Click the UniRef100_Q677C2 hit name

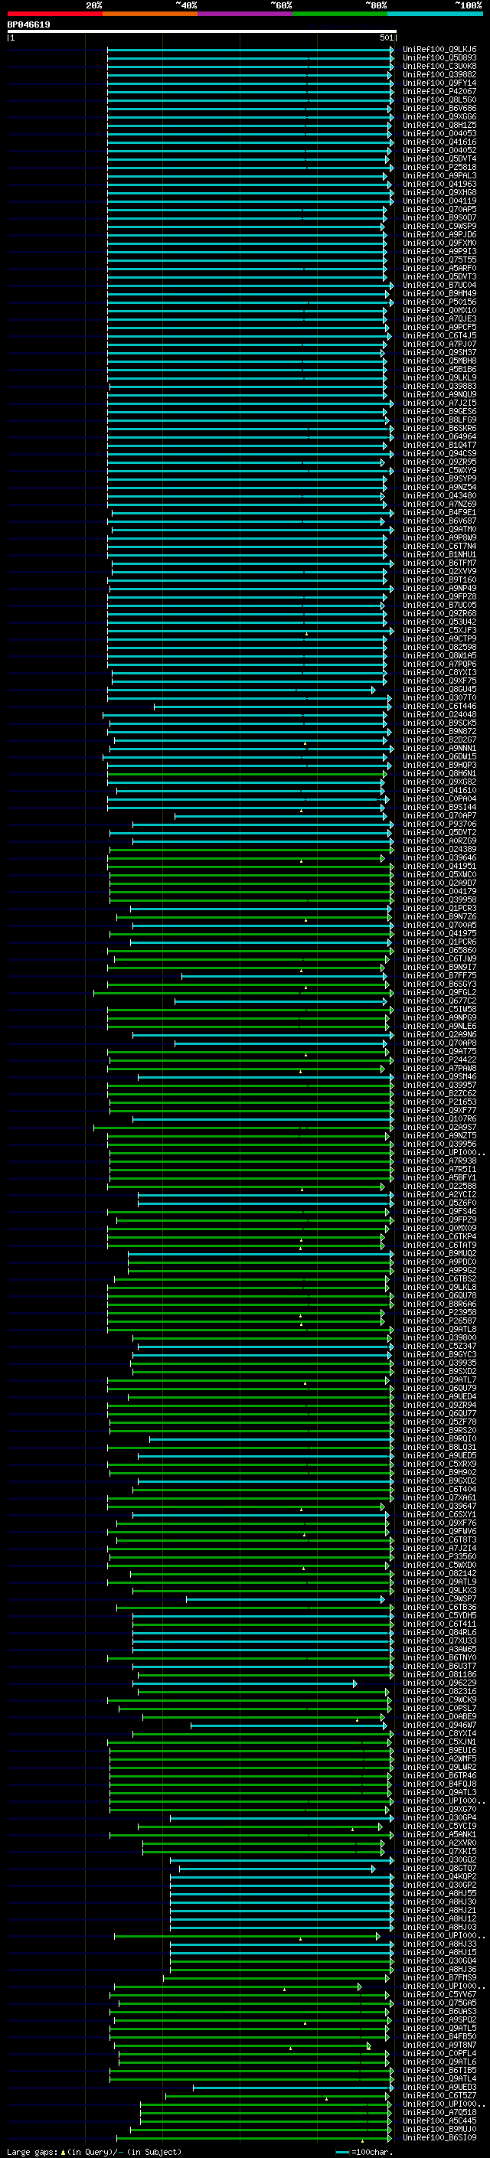coord(439,1001)
